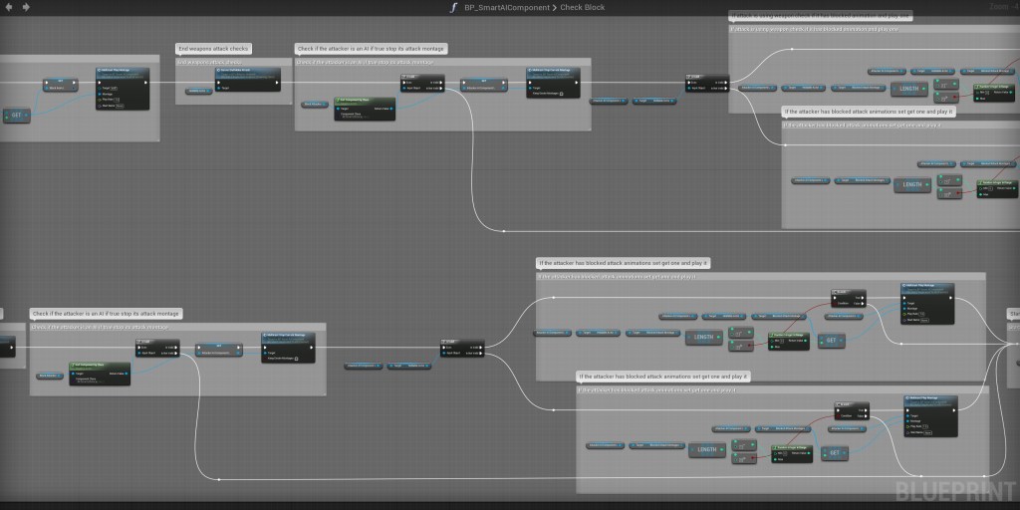Select the lower Block Attacker variable node
This screenshot has width=1020, height=510.
pos(50,376)
